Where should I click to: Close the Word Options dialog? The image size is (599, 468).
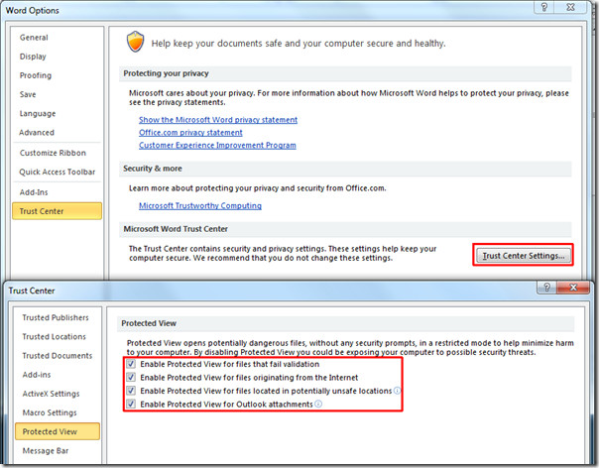point(570,7)
